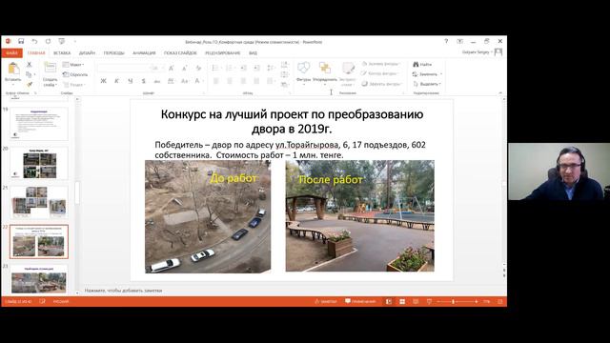Open font color dropdown

coord(199,81)
